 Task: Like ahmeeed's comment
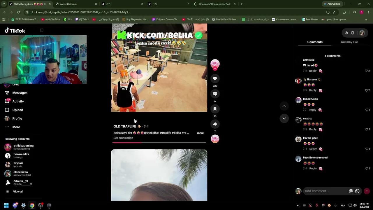[x=366, y=71]
